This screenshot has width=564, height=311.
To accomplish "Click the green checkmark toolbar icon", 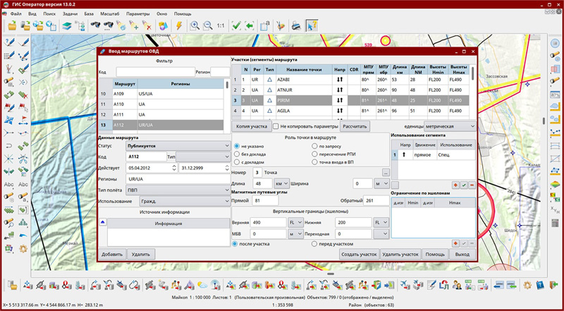I will click(236, 25).
